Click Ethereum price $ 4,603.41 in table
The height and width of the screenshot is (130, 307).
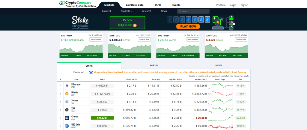102,85
